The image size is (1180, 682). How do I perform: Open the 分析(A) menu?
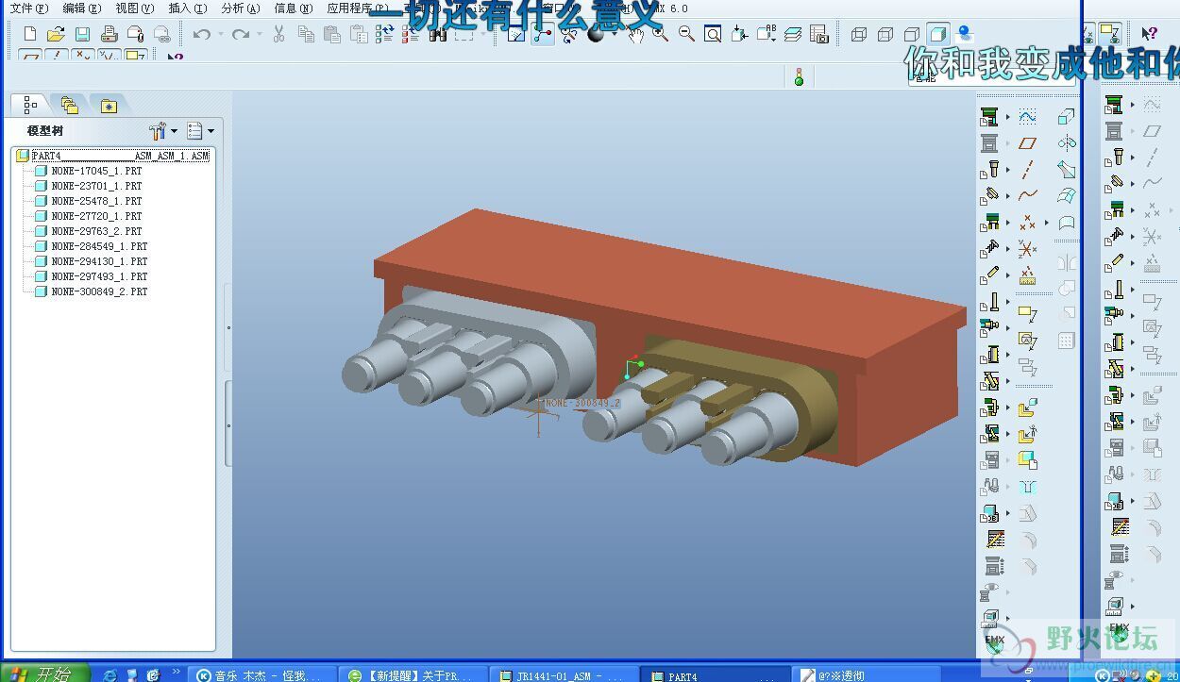coord(241,8)
